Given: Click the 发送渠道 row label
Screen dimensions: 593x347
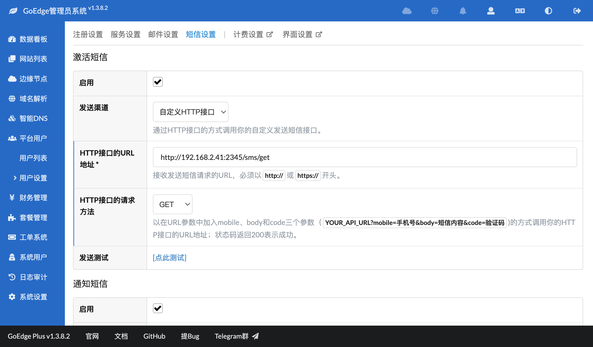Looking at the screenshot, I should coord(94,108).
